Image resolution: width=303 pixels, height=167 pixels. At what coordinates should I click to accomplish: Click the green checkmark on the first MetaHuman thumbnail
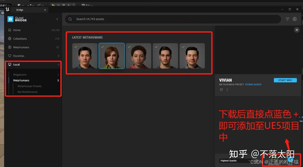click(76, 47)
